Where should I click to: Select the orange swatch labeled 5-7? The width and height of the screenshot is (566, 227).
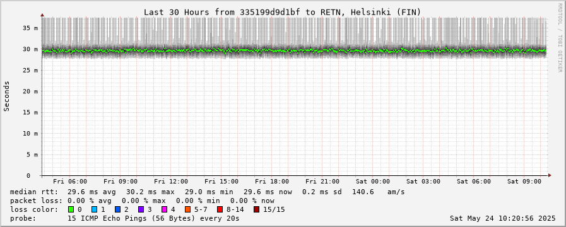pos(187,209)
